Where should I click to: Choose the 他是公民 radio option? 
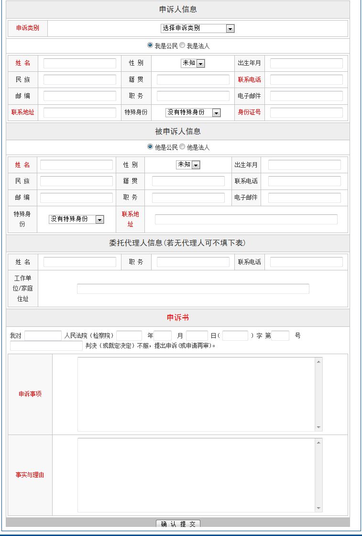tap(150, 147)
